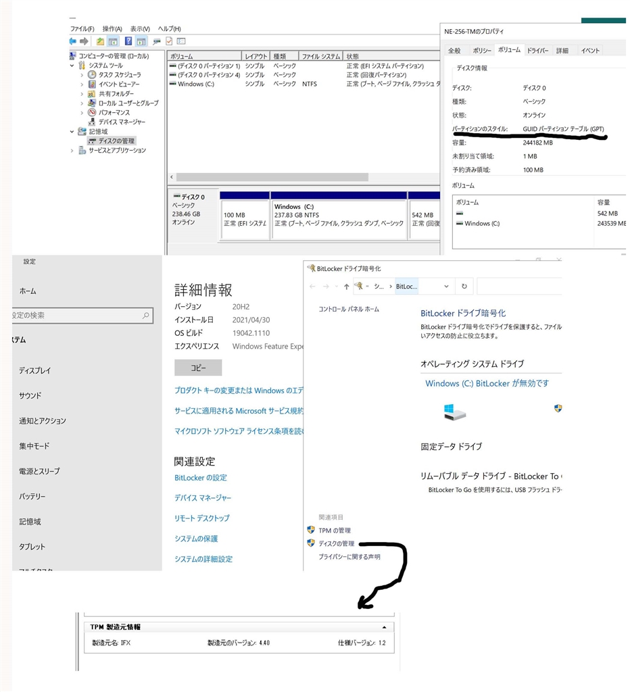Switch to the ポリシー tab in properties

(x=482, y=50)
